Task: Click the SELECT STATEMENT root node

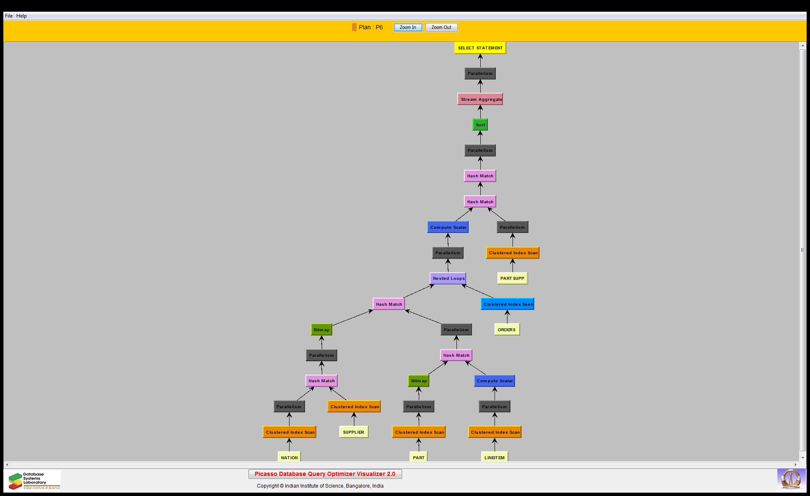Action: point(480,48)
